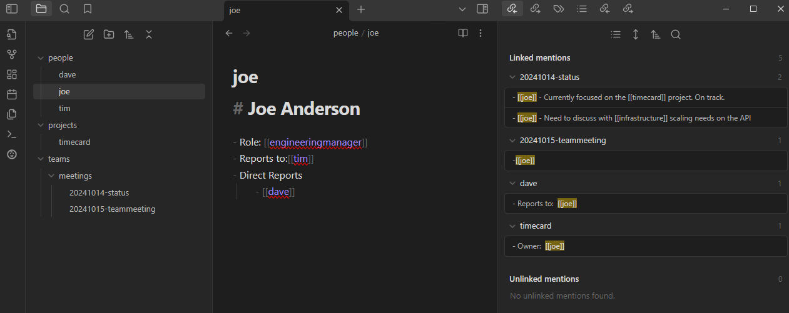
Task: Show the backlinks search filter
Action: [x=676, y=35]
